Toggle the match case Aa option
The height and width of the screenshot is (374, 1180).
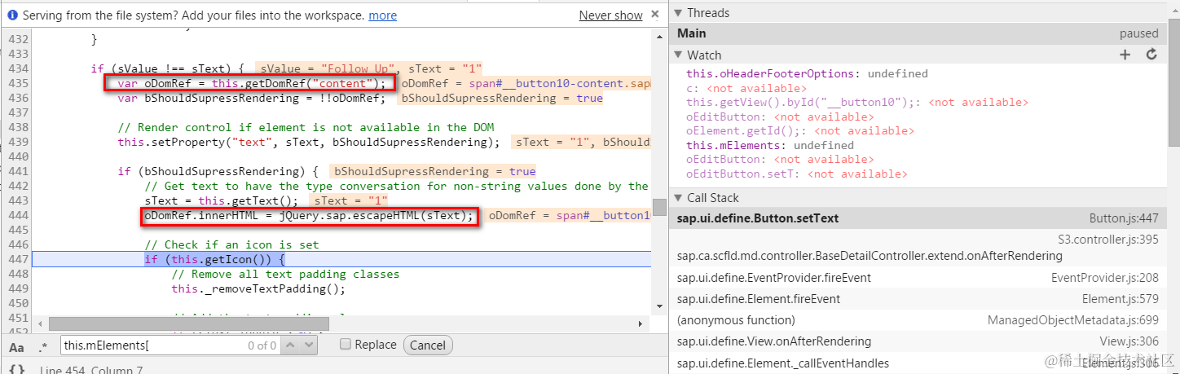point(16,346)
